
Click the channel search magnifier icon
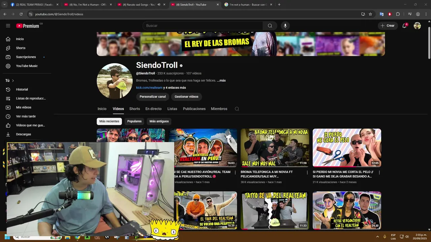coord(237,109)
